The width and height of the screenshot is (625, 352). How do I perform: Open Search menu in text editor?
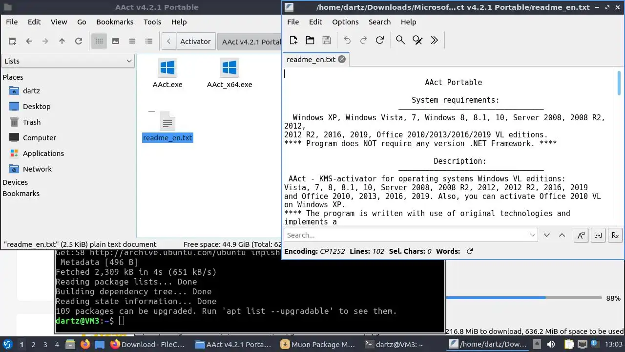[x=379, y=22]
